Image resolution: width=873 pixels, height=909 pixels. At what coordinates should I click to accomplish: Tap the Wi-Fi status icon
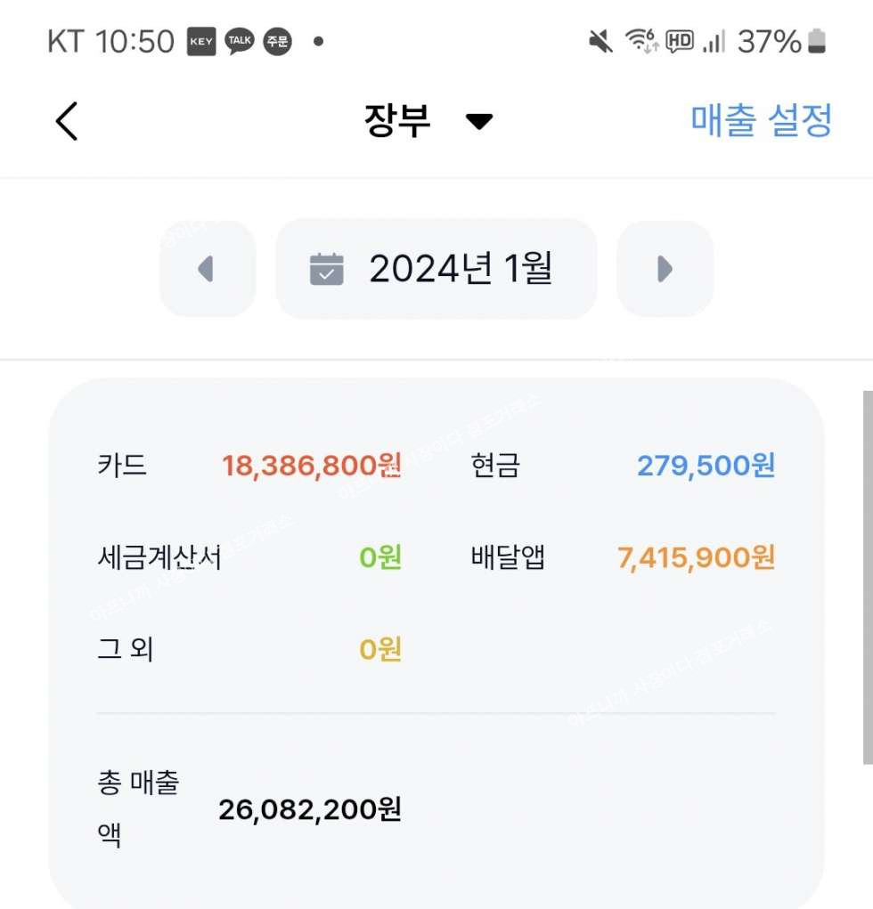click(640, 41)
